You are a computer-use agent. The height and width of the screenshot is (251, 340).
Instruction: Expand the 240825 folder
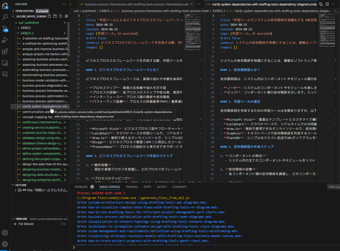25,28
